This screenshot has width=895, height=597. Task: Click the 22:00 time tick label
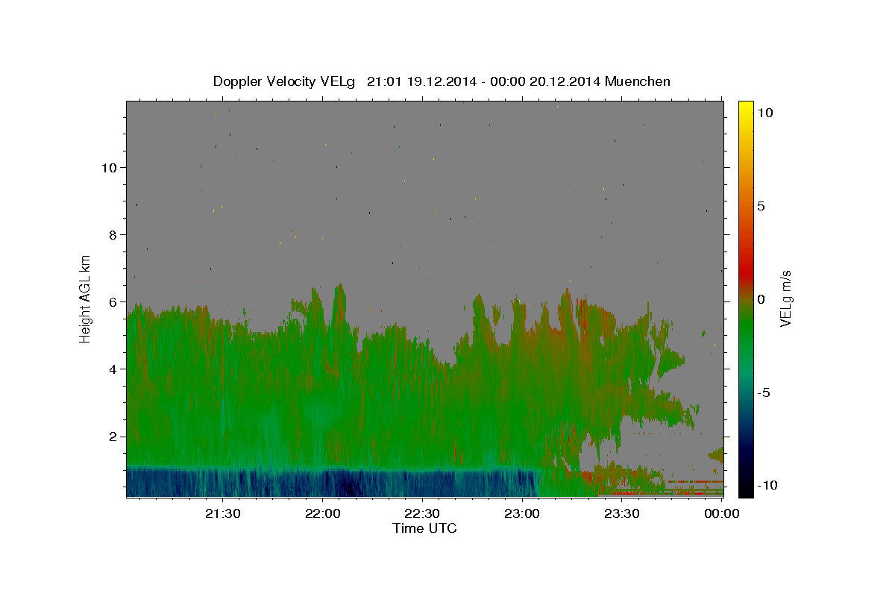322,513
